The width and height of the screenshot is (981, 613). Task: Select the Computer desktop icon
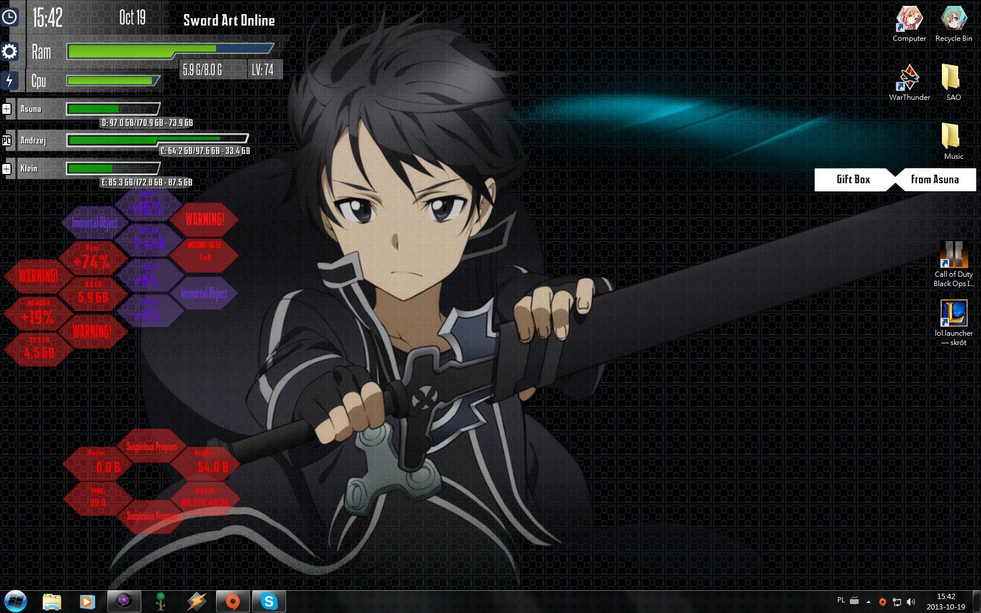pyautogui.click(x=909, y=25)
